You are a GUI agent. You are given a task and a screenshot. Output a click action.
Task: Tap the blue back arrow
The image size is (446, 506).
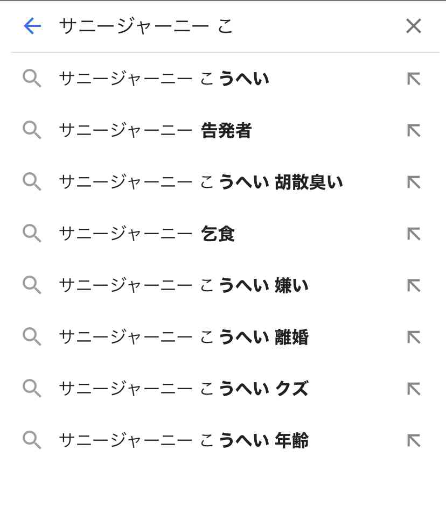click(32, 26)
